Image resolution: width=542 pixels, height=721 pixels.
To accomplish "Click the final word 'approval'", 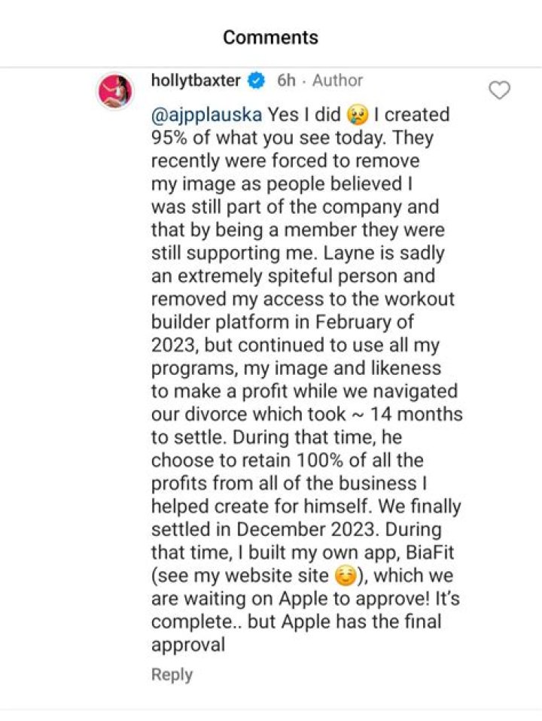I will [x=187, y=645].
